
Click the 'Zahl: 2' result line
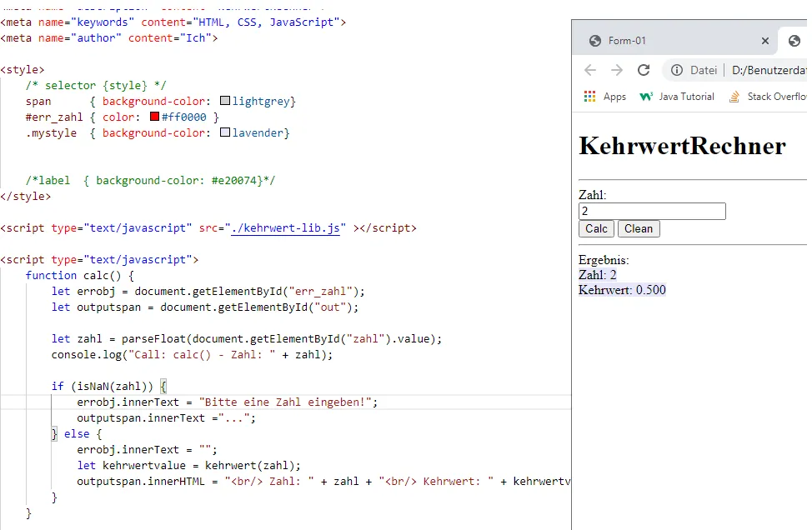[597, 275]
